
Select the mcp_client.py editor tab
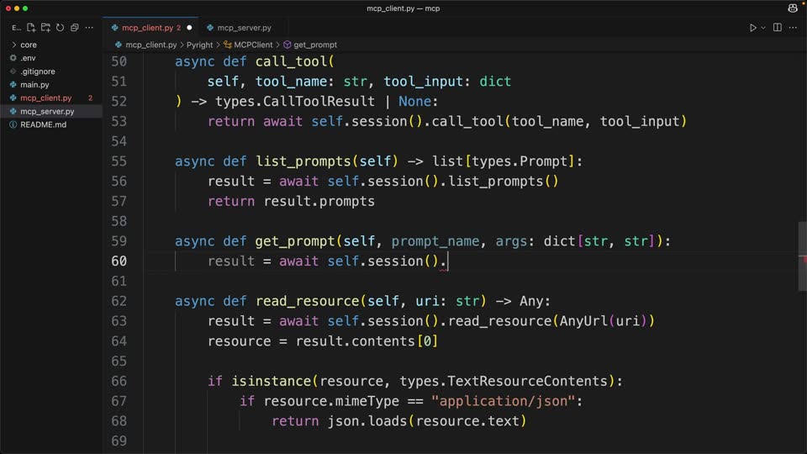pos(147,28)
